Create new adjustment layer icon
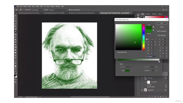 (x=158, y=97)
